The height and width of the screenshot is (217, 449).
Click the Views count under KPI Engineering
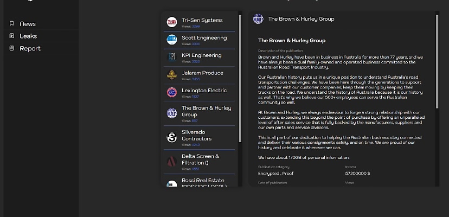(196, 62)
